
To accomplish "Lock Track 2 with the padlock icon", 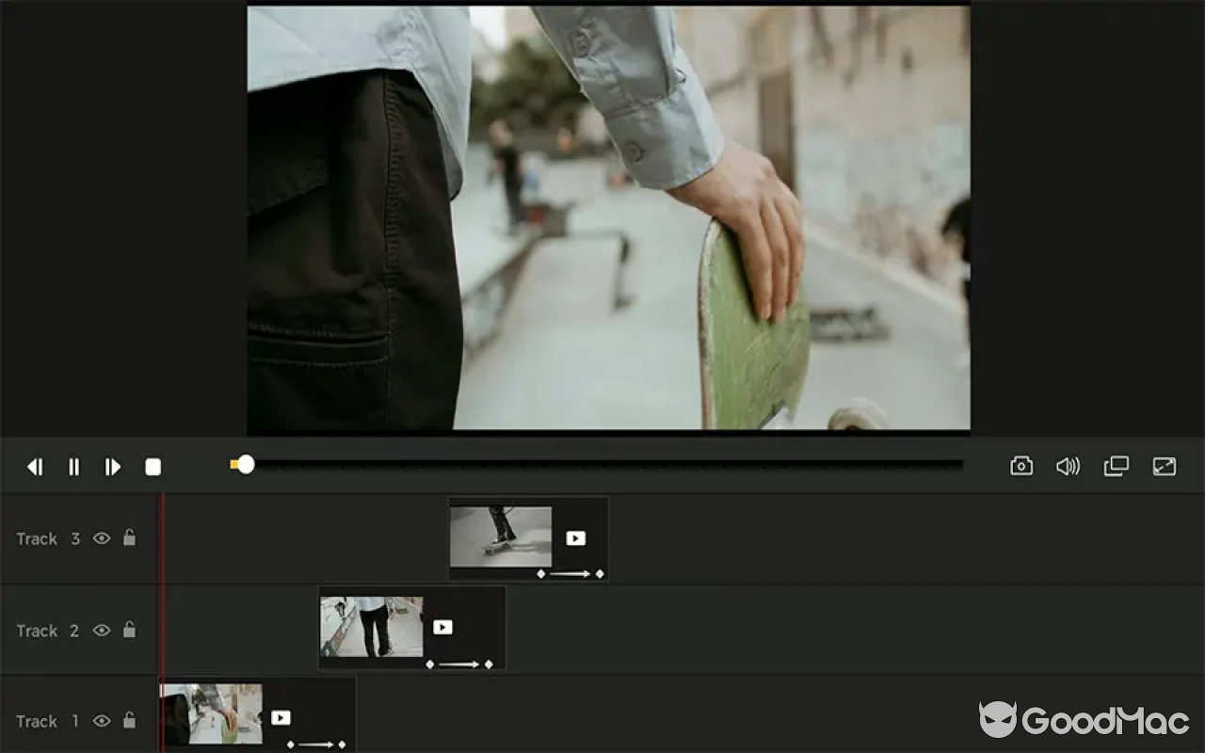I will [130, 631].
